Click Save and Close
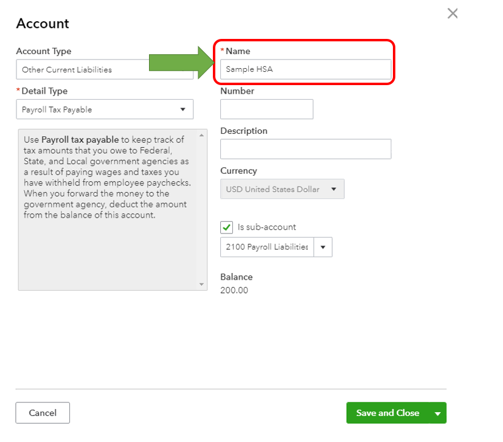 click(x=387, y=413)
